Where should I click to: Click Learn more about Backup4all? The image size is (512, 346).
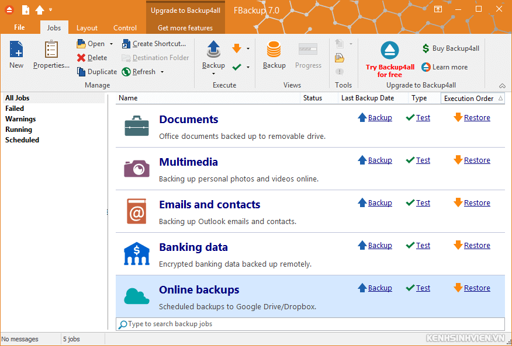[x=444, y=67]
